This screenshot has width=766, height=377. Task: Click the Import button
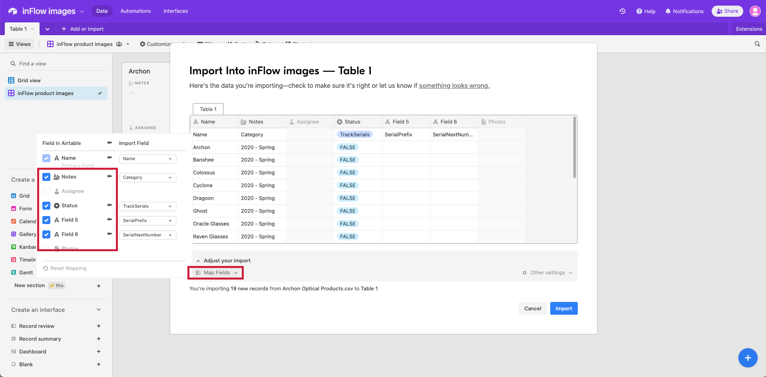[563, 308]
